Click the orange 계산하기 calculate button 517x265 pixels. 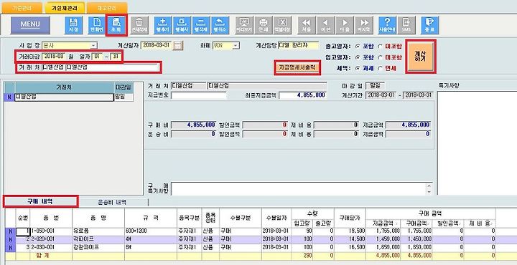[x=421, y=57]
